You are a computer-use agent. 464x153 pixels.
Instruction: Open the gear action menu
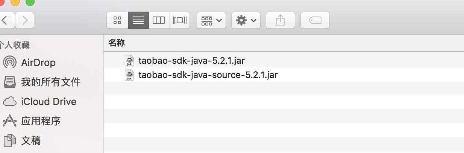(246, 20)
